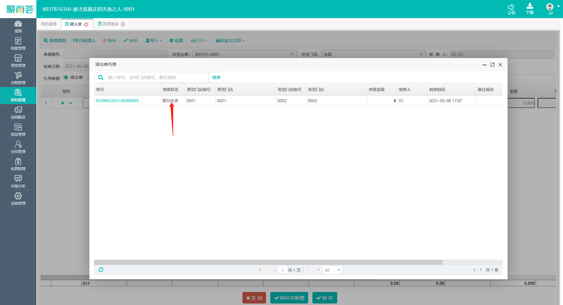Open 连锁配送 in the sidebar
This screenshot has width=563, height=305.
click(x=18, y=113)
